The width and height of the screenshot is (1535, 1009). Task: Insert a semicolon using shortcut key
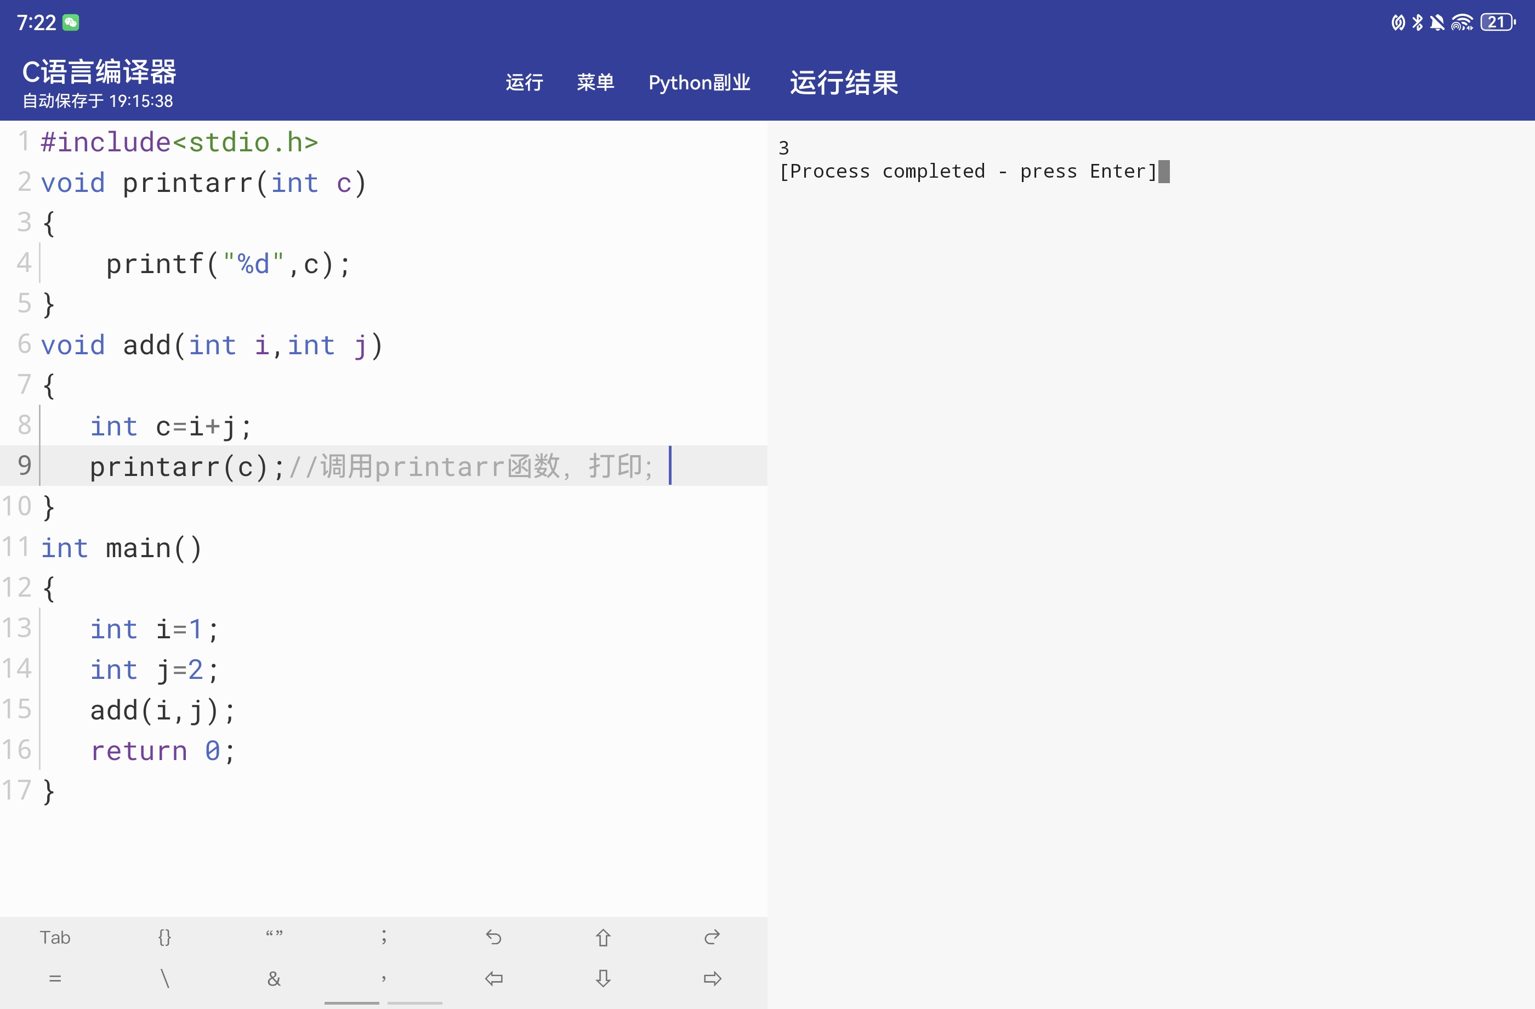pyautogui.click(x=384, y=937)
